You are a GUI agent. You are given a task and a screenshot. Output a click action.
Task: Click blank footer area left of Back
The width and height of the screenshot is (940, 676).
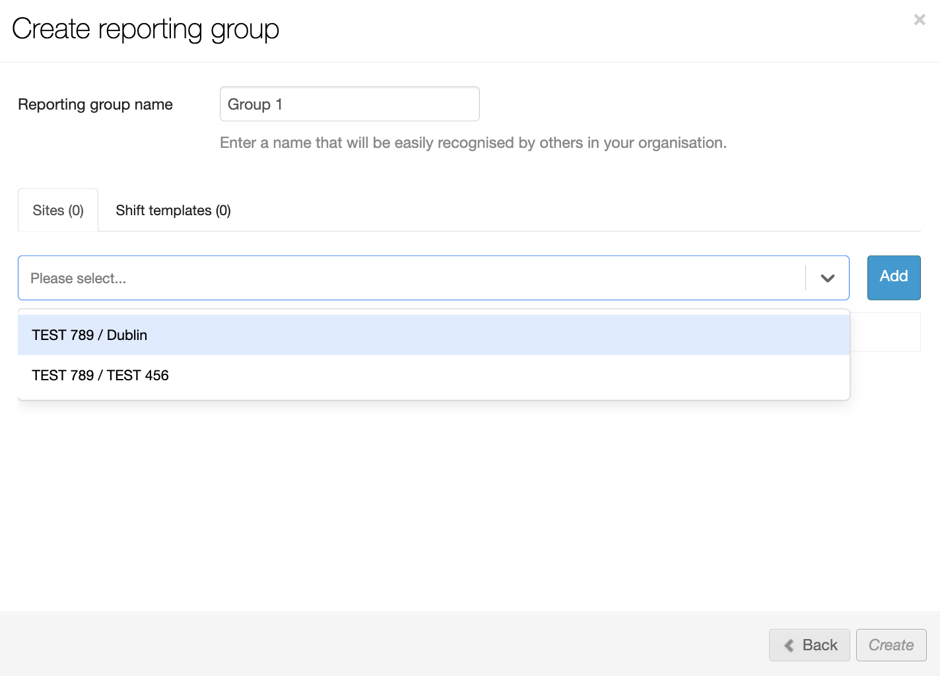(x=383, y=645)
